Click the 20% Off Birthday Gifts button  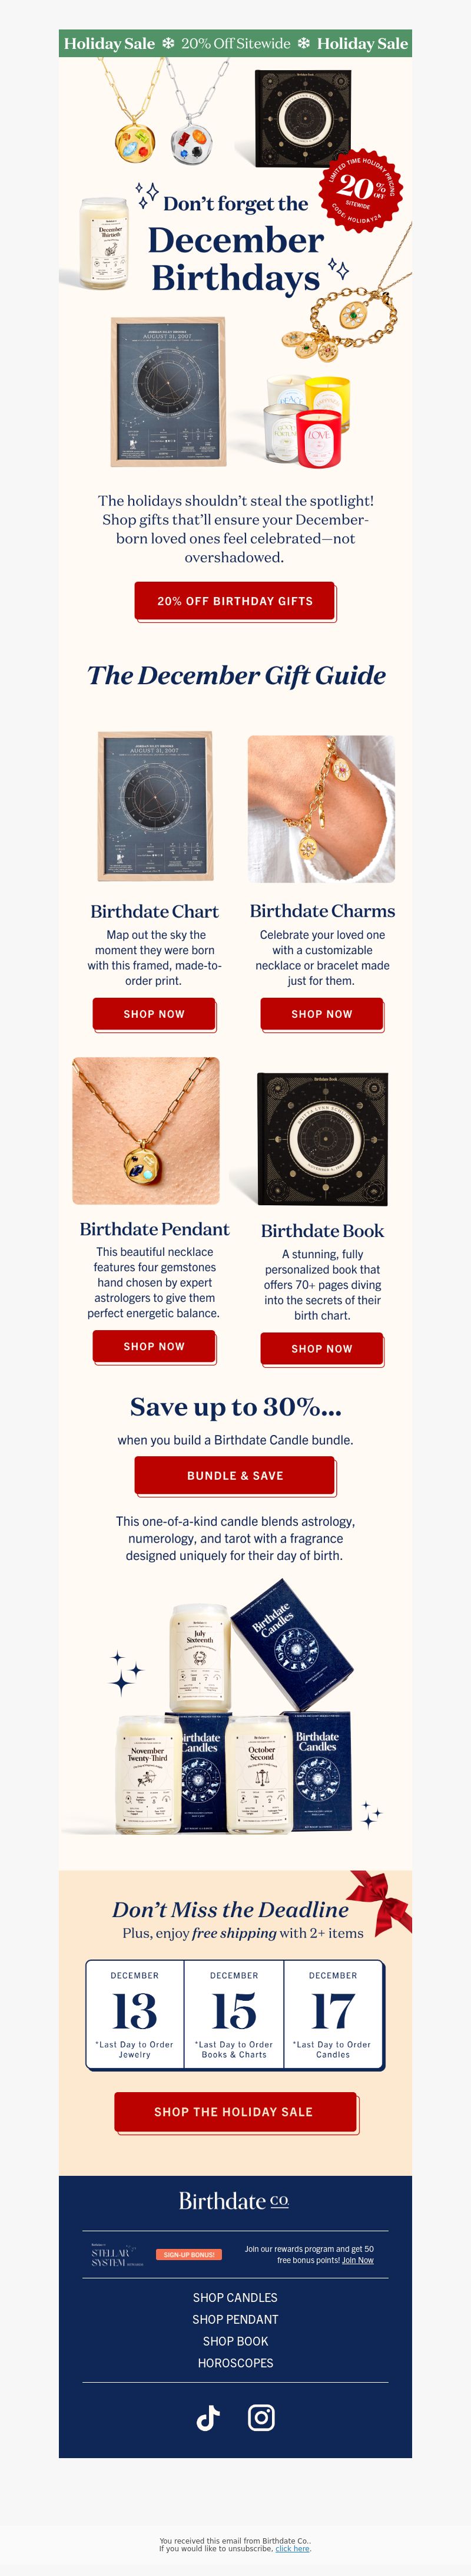[x=234, y=600]
